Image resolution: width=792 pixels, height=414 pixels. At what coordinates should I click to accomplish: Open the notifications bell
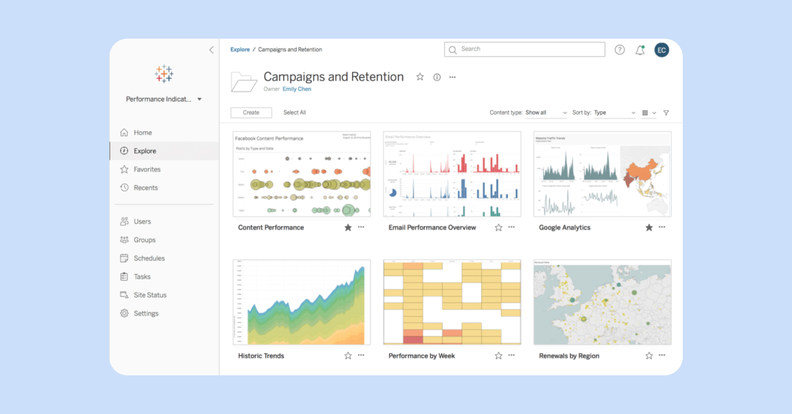tap(640, 50)
